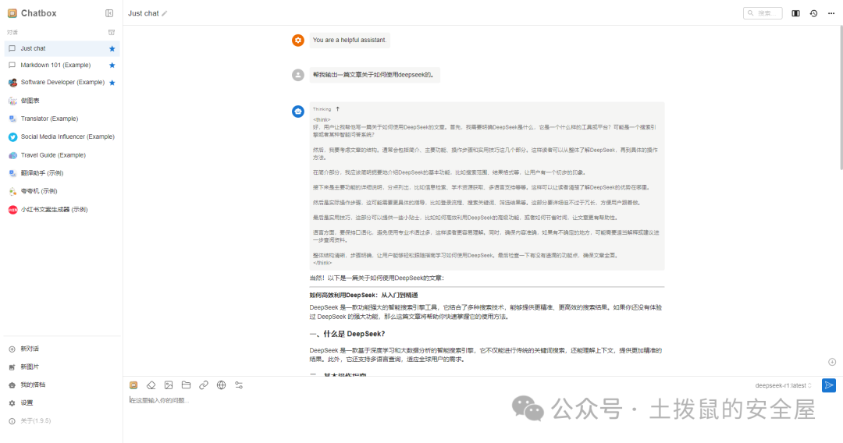Click the heading 一、什么是 DeepSeek?

[x=347, y=334]
